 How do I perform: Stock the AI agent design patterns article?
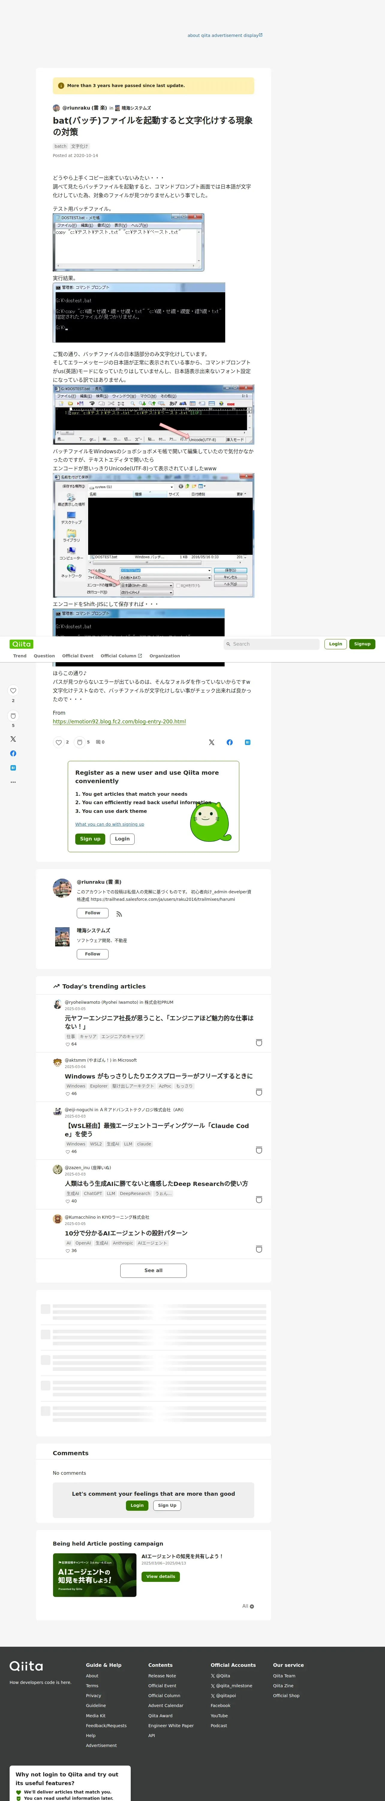click(259, 1249)
